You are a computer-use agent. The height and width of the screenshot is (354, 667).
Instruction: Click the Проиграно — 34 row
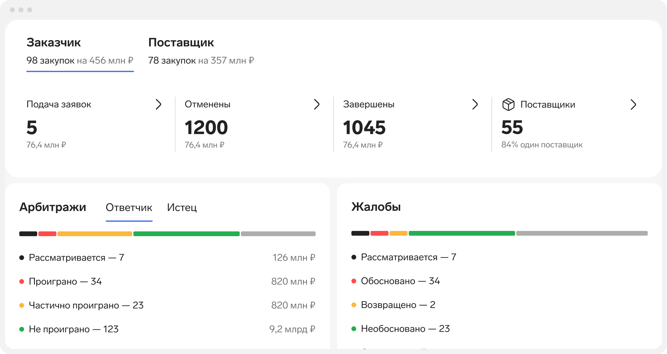tap(65, 281)
